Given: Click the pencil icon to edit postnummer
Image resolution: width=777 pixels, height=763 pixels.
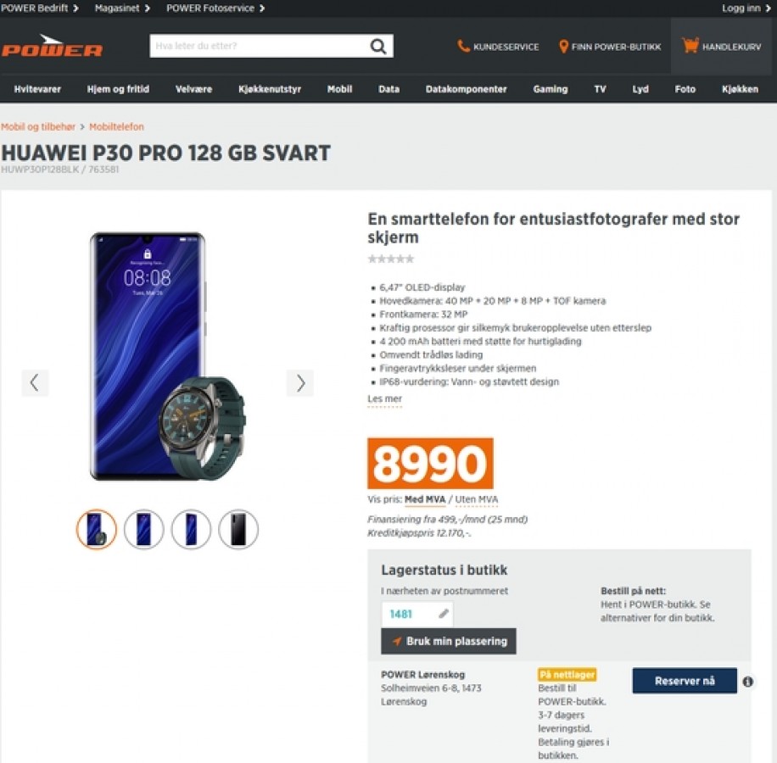Looking at the screenshot, I should pyautogui.click(x=443, y=614).
